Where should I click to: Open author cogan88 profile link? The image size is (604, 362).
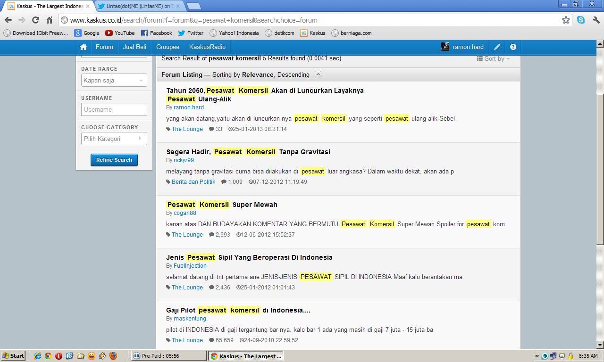point(185,213)
